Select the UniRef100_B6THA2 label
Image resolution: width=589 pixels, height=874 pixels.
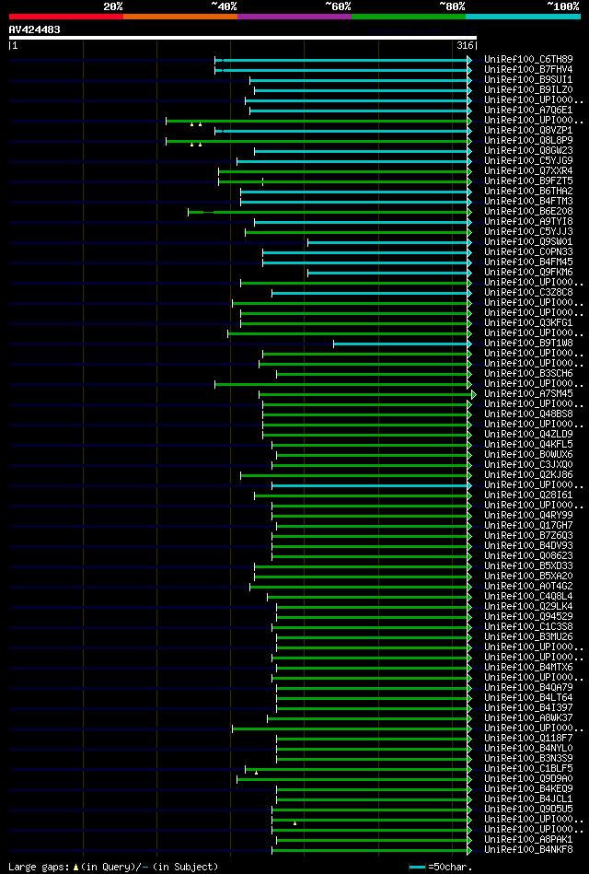528,192
